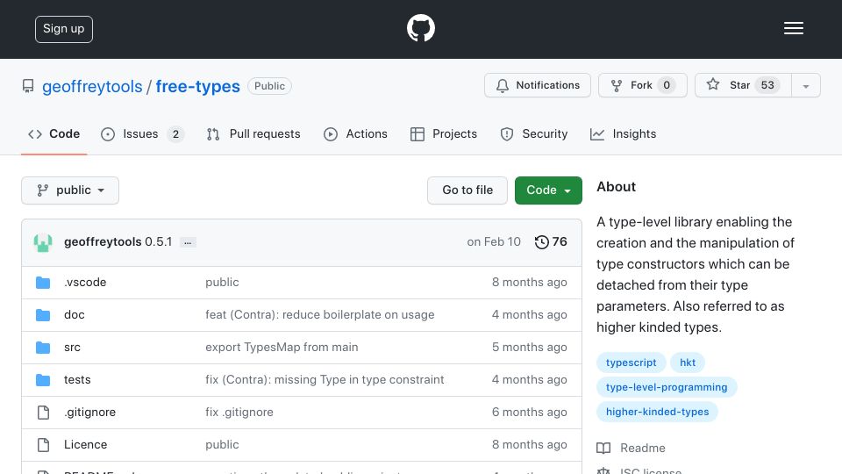Open the .vscode folder
Image resolution: width=842 pixels, height=474 pixels.
[85, 282]
